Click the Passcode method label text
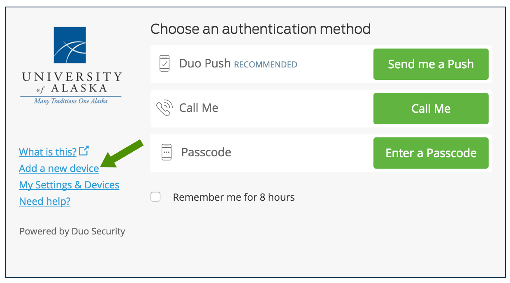Screen dimensions: 510x283 click(x=206, y=152)
